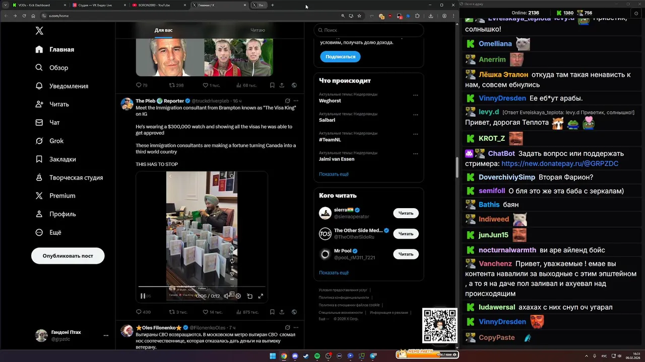This screenshot has width=645, height=362.
Task: Pause the Visa King video
Action: click(143, 296)
